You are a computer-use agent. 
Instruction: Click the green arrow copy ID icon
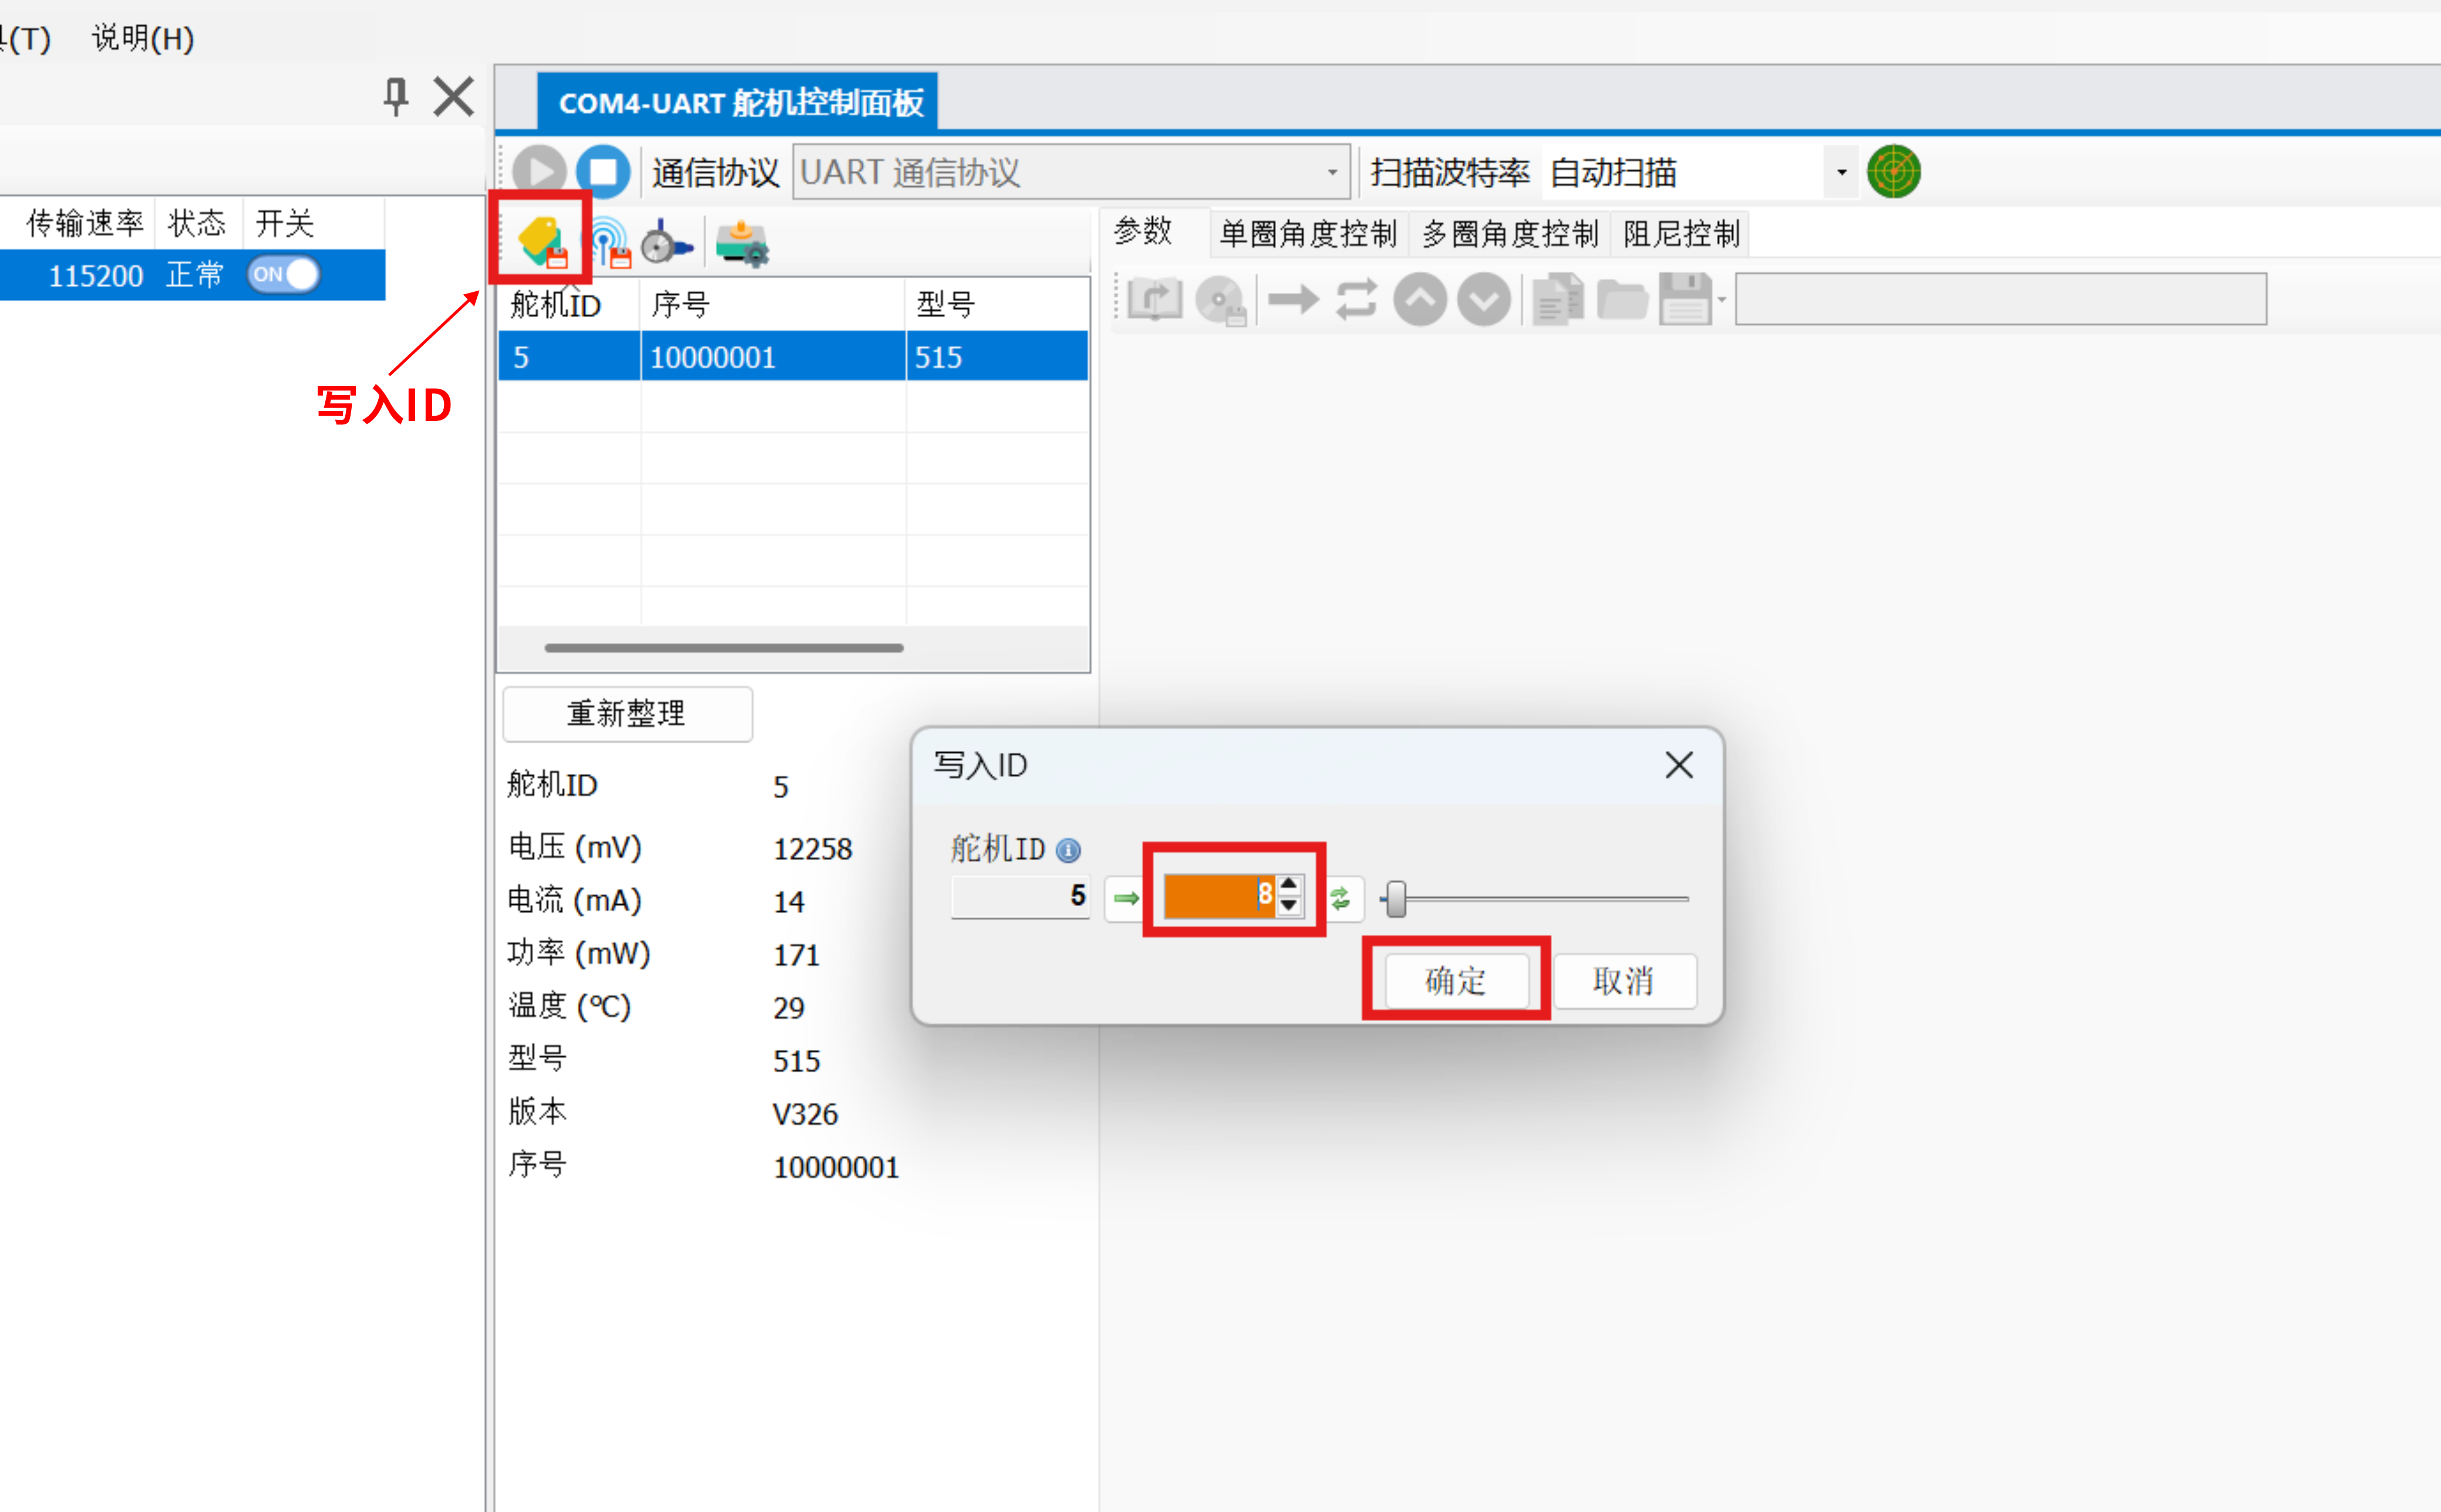(1126, 898)
